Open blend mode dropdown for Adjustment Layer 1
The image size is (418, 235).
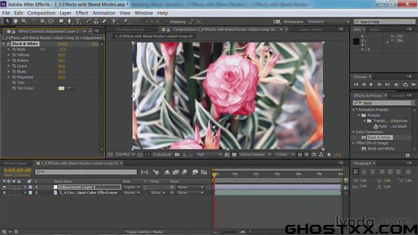tap(132, 187)
